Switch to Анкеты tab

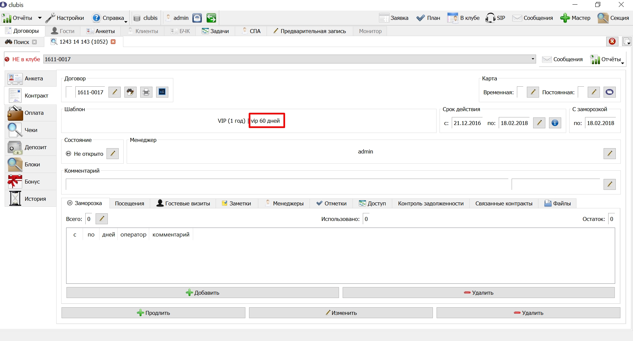click(101, 31)
